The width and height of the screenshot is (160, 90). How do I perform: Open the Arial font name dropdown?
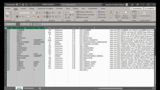pyautogui.click(x=29, y=13)
